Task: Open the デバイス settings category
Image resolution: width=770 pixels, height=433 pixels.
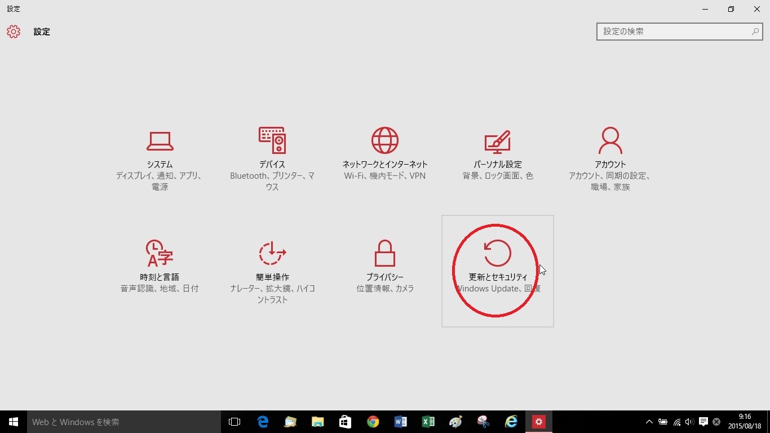Action: (272, 158)
